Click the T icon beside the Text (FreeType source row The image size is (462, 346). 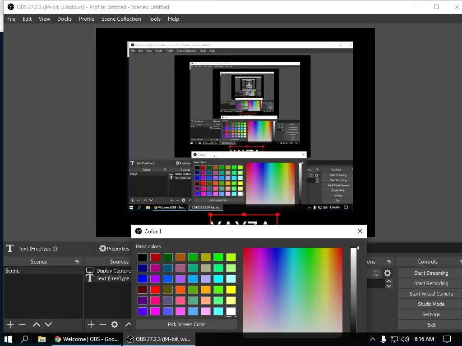point(90,278)
